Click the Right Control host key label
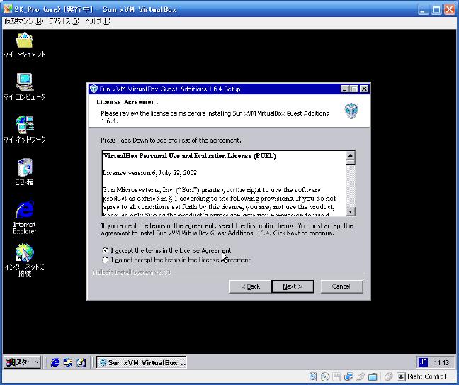 pos(426,376)
